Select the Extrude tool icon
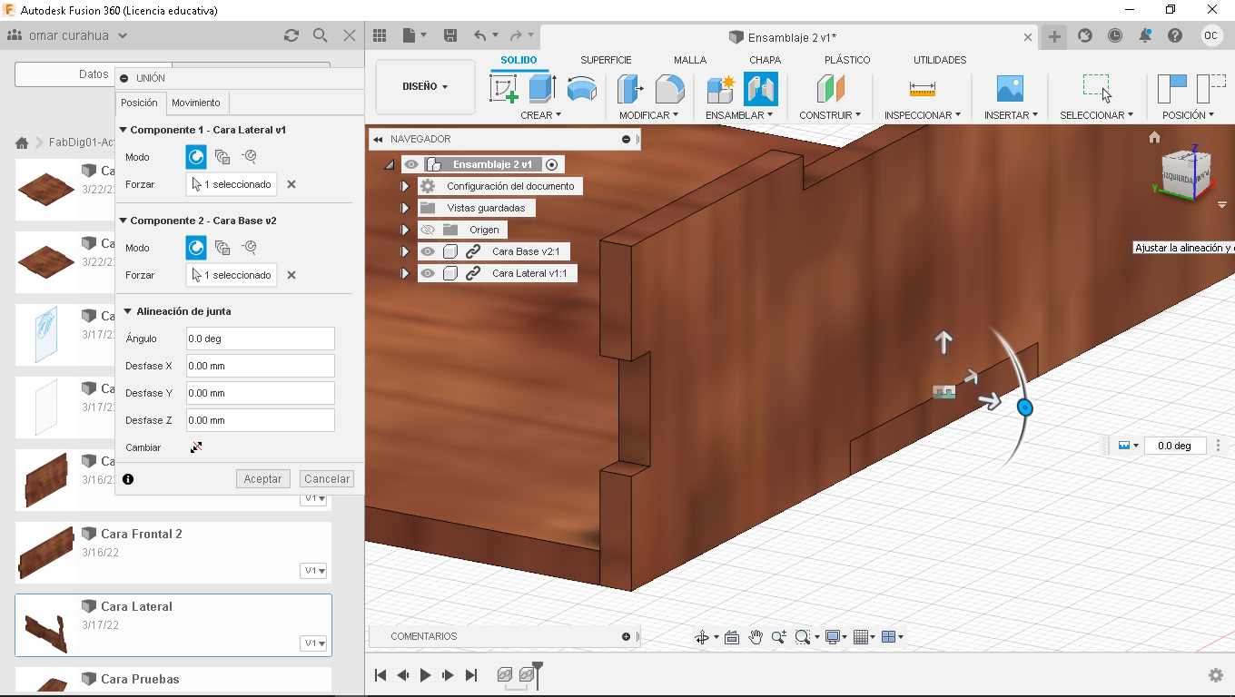This screenshot has height=697, width=1235. [x=542, y=89]
